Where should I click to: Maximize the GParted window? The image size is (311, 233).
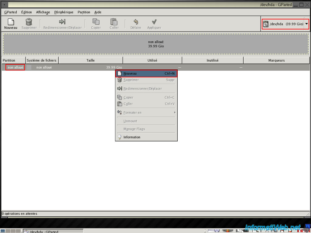(302, 5)
